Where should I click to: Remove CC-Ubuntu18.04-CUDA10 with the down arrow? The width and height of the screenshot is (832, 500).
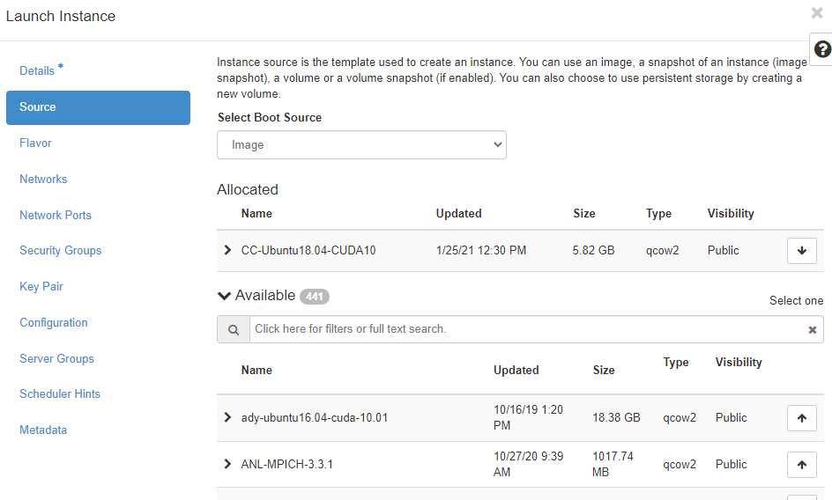801,251
